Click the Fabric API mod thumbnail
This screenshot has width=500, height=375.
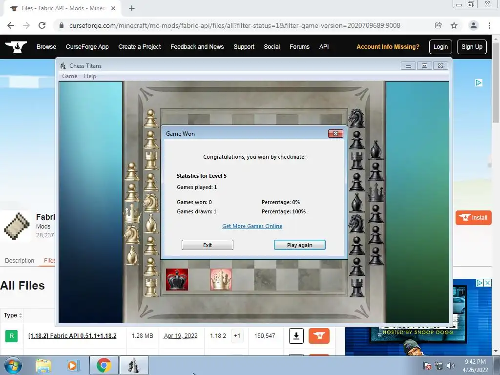[x=17, y=226]
